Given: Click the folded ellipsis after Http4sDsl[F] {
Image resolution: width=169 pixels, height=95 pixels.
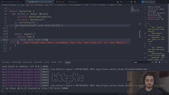Looking at the screenshot, I should pyautogui.click(x=64, y=26).
